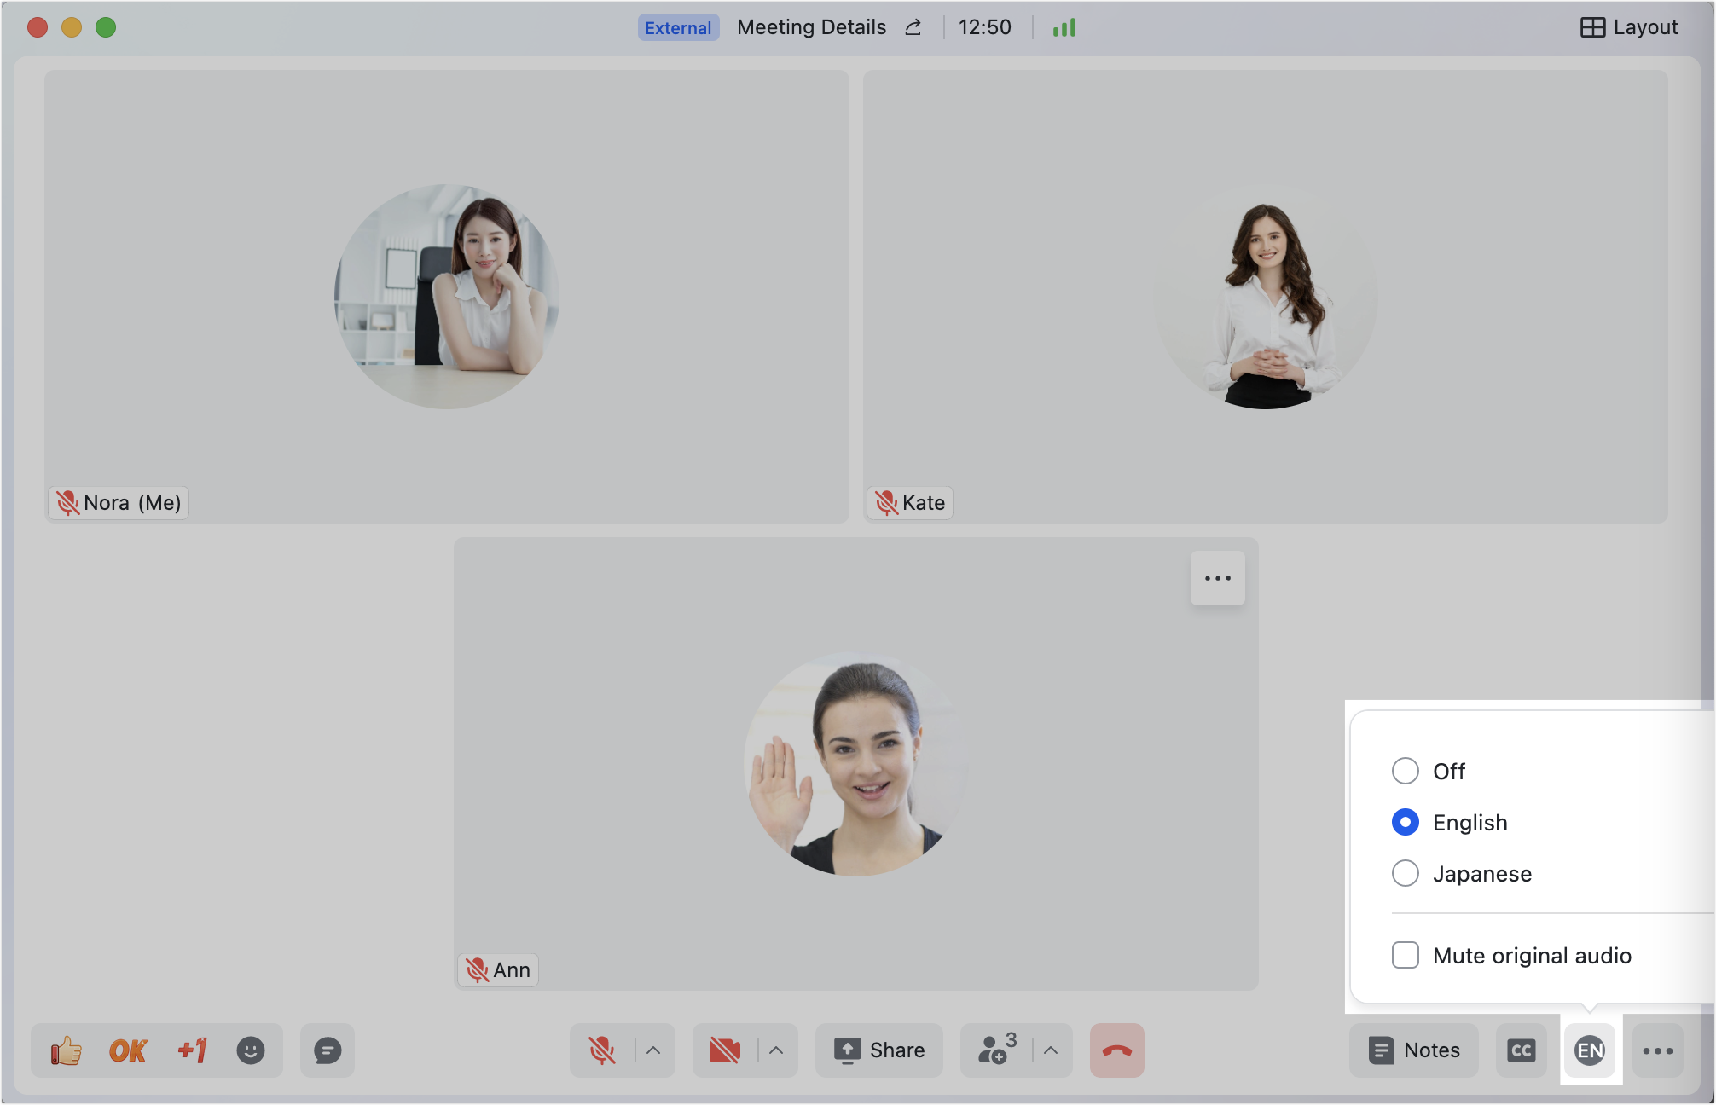Screen dimensions: 1716x1105
Task: Open the Notes panel
Action: [x=1414, y=1050]
